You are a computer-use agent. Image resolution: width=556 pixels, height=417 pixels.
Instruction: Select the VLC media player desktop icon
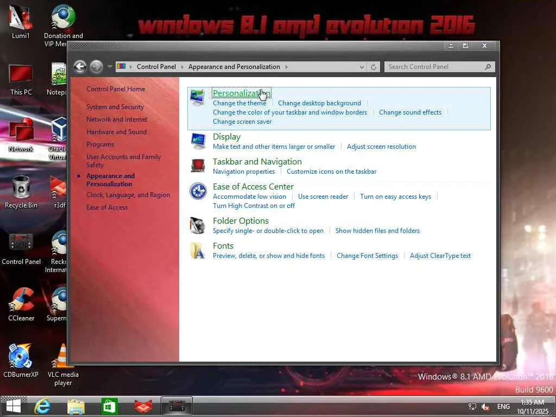[x=63, y=364]
